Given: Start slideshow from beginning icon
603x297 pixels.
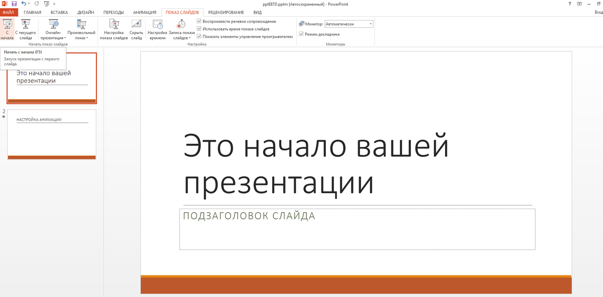Looking at the screenshot, I should (7, 24).
